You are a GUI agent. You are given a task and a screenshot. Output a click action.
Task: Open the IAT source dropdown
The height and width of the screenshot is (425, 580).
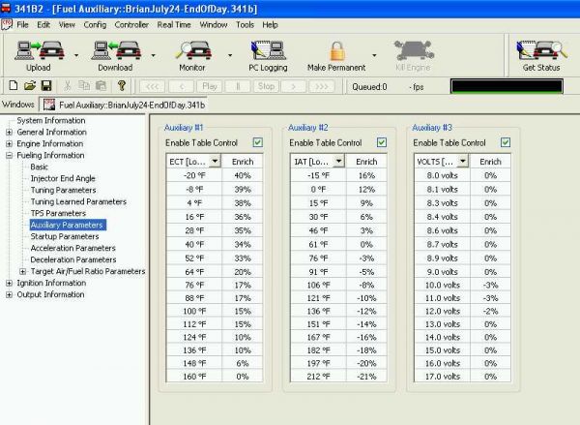[x=339, y=161]
